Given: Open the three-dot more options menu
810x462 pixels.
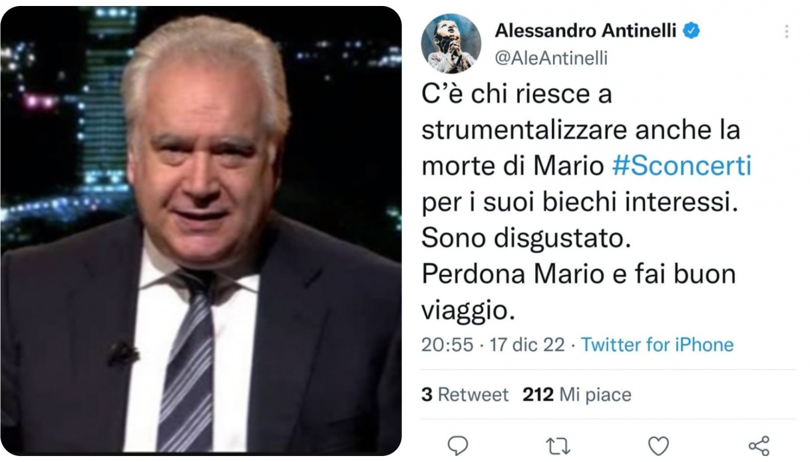Looking at the screenshot, I should click(x=787, y=31).
